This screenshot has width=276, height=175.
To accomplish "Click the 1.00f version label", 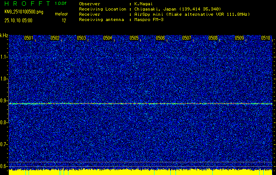I will coord(61,3).
